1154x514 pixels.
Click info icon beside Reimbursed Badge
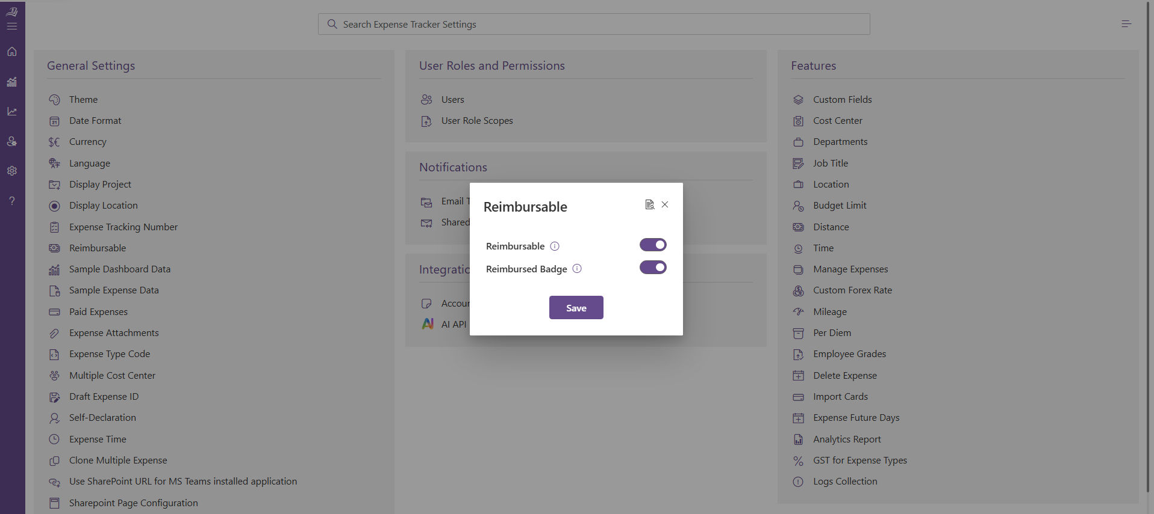click(577, 269)
